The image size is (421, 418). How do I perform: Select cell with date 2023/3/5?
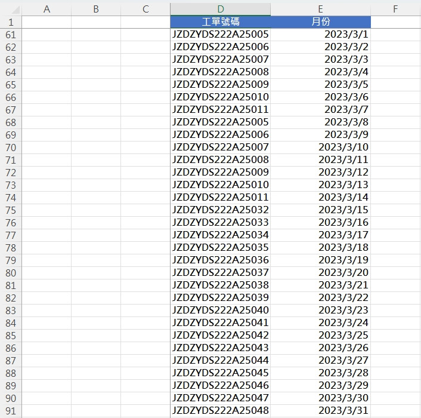point(321,85)
